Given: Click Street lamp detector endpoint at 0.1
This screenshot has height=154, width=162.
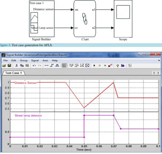Looking at the screenshot, I should [158, 129].
